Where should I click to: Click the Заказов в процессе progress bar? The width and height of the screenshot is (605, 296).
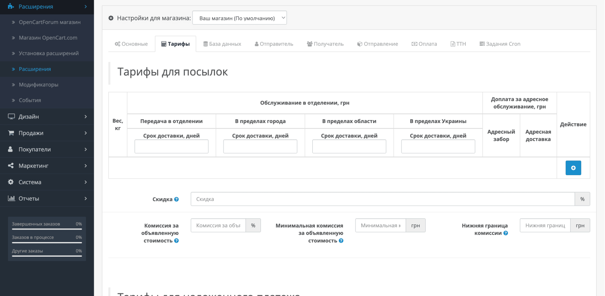(x=47, y=242)
